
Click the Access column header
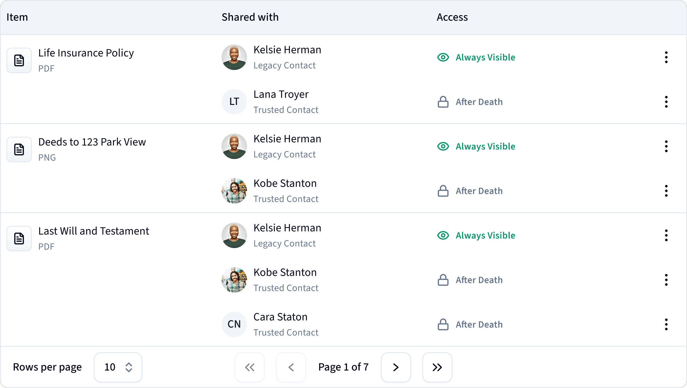452,17
